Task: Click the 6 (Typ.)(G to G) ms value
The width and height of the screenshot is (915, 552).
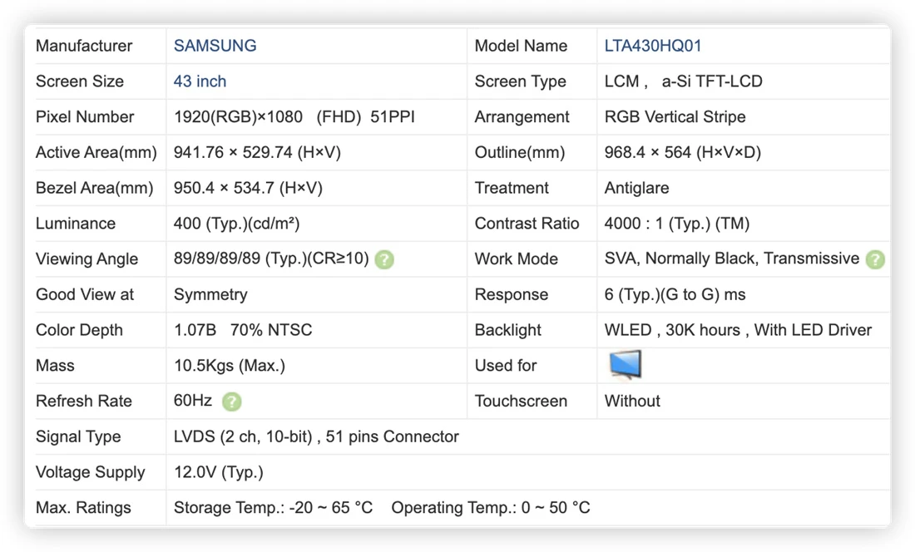Action: pyautogui.click(x=675, y=295)
